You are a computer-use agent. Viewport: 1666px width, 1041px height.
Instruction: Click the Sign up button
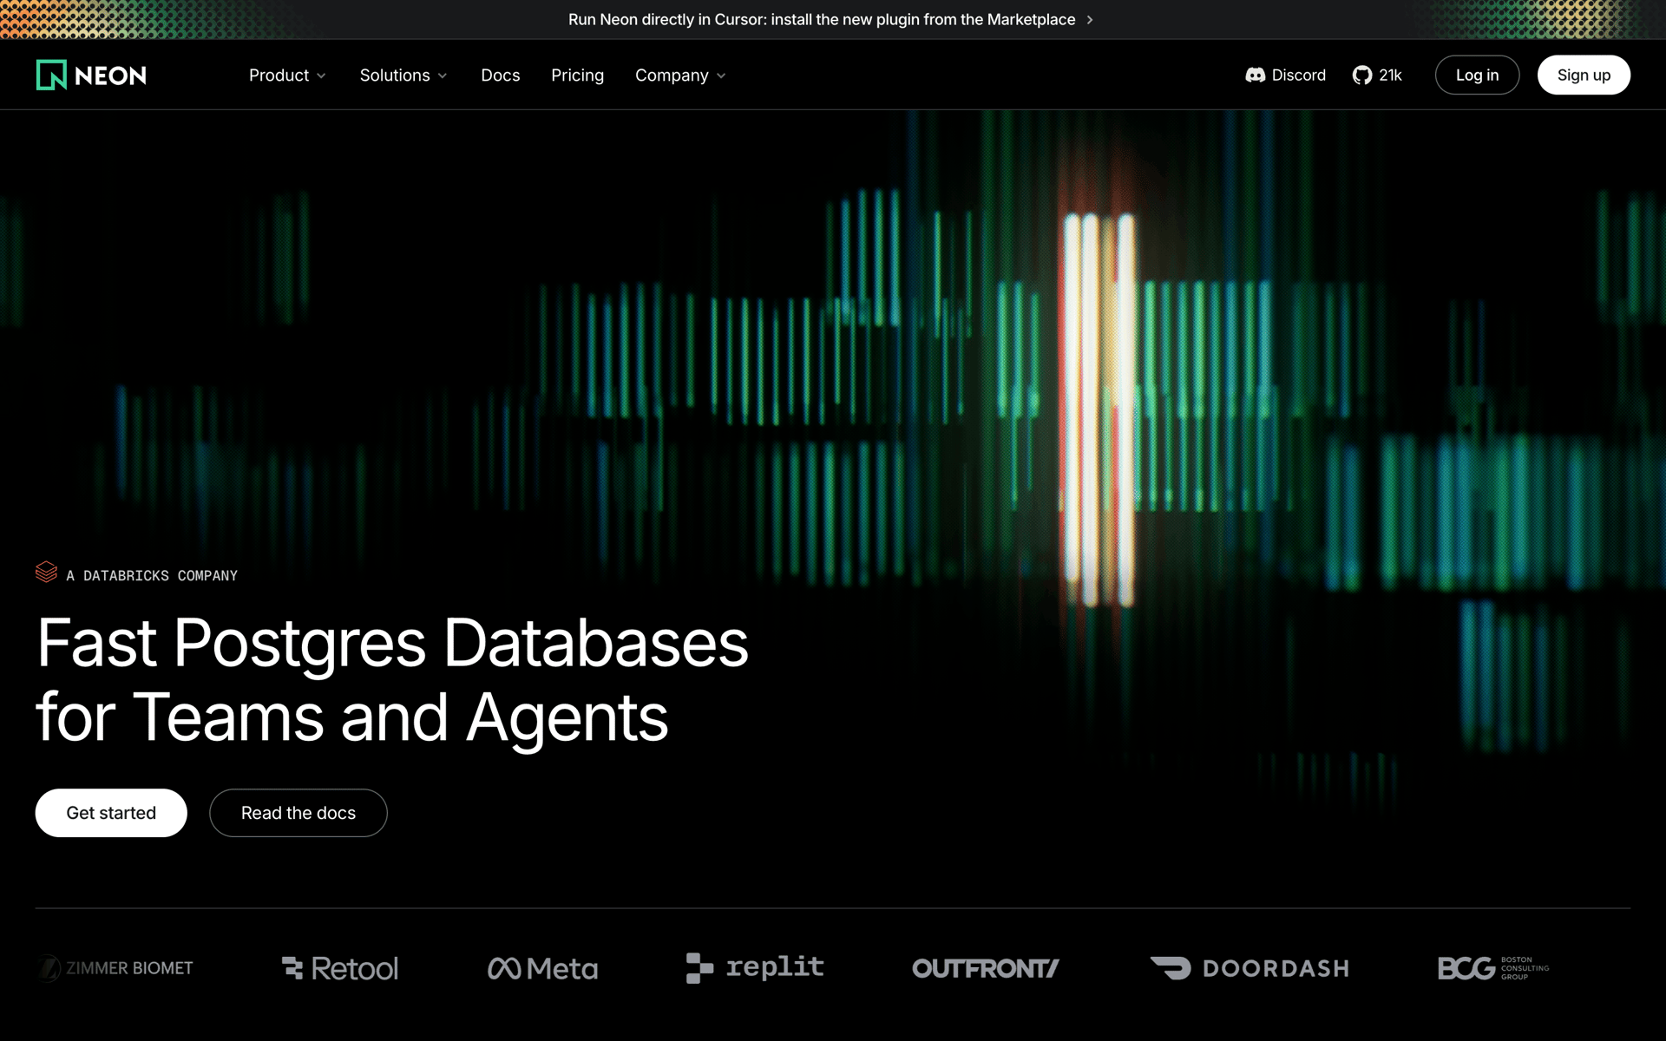pyautogui.click(x=1584, y=75)
